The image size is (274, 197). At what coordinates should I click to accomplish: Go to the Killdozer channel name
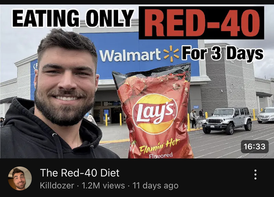tap(57, 185)
